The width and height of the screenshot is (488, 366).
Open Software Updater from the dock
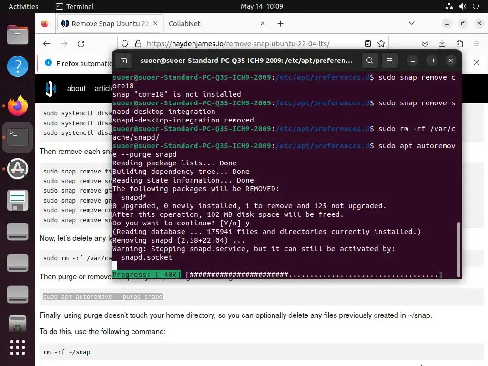(x=18, y=169)
